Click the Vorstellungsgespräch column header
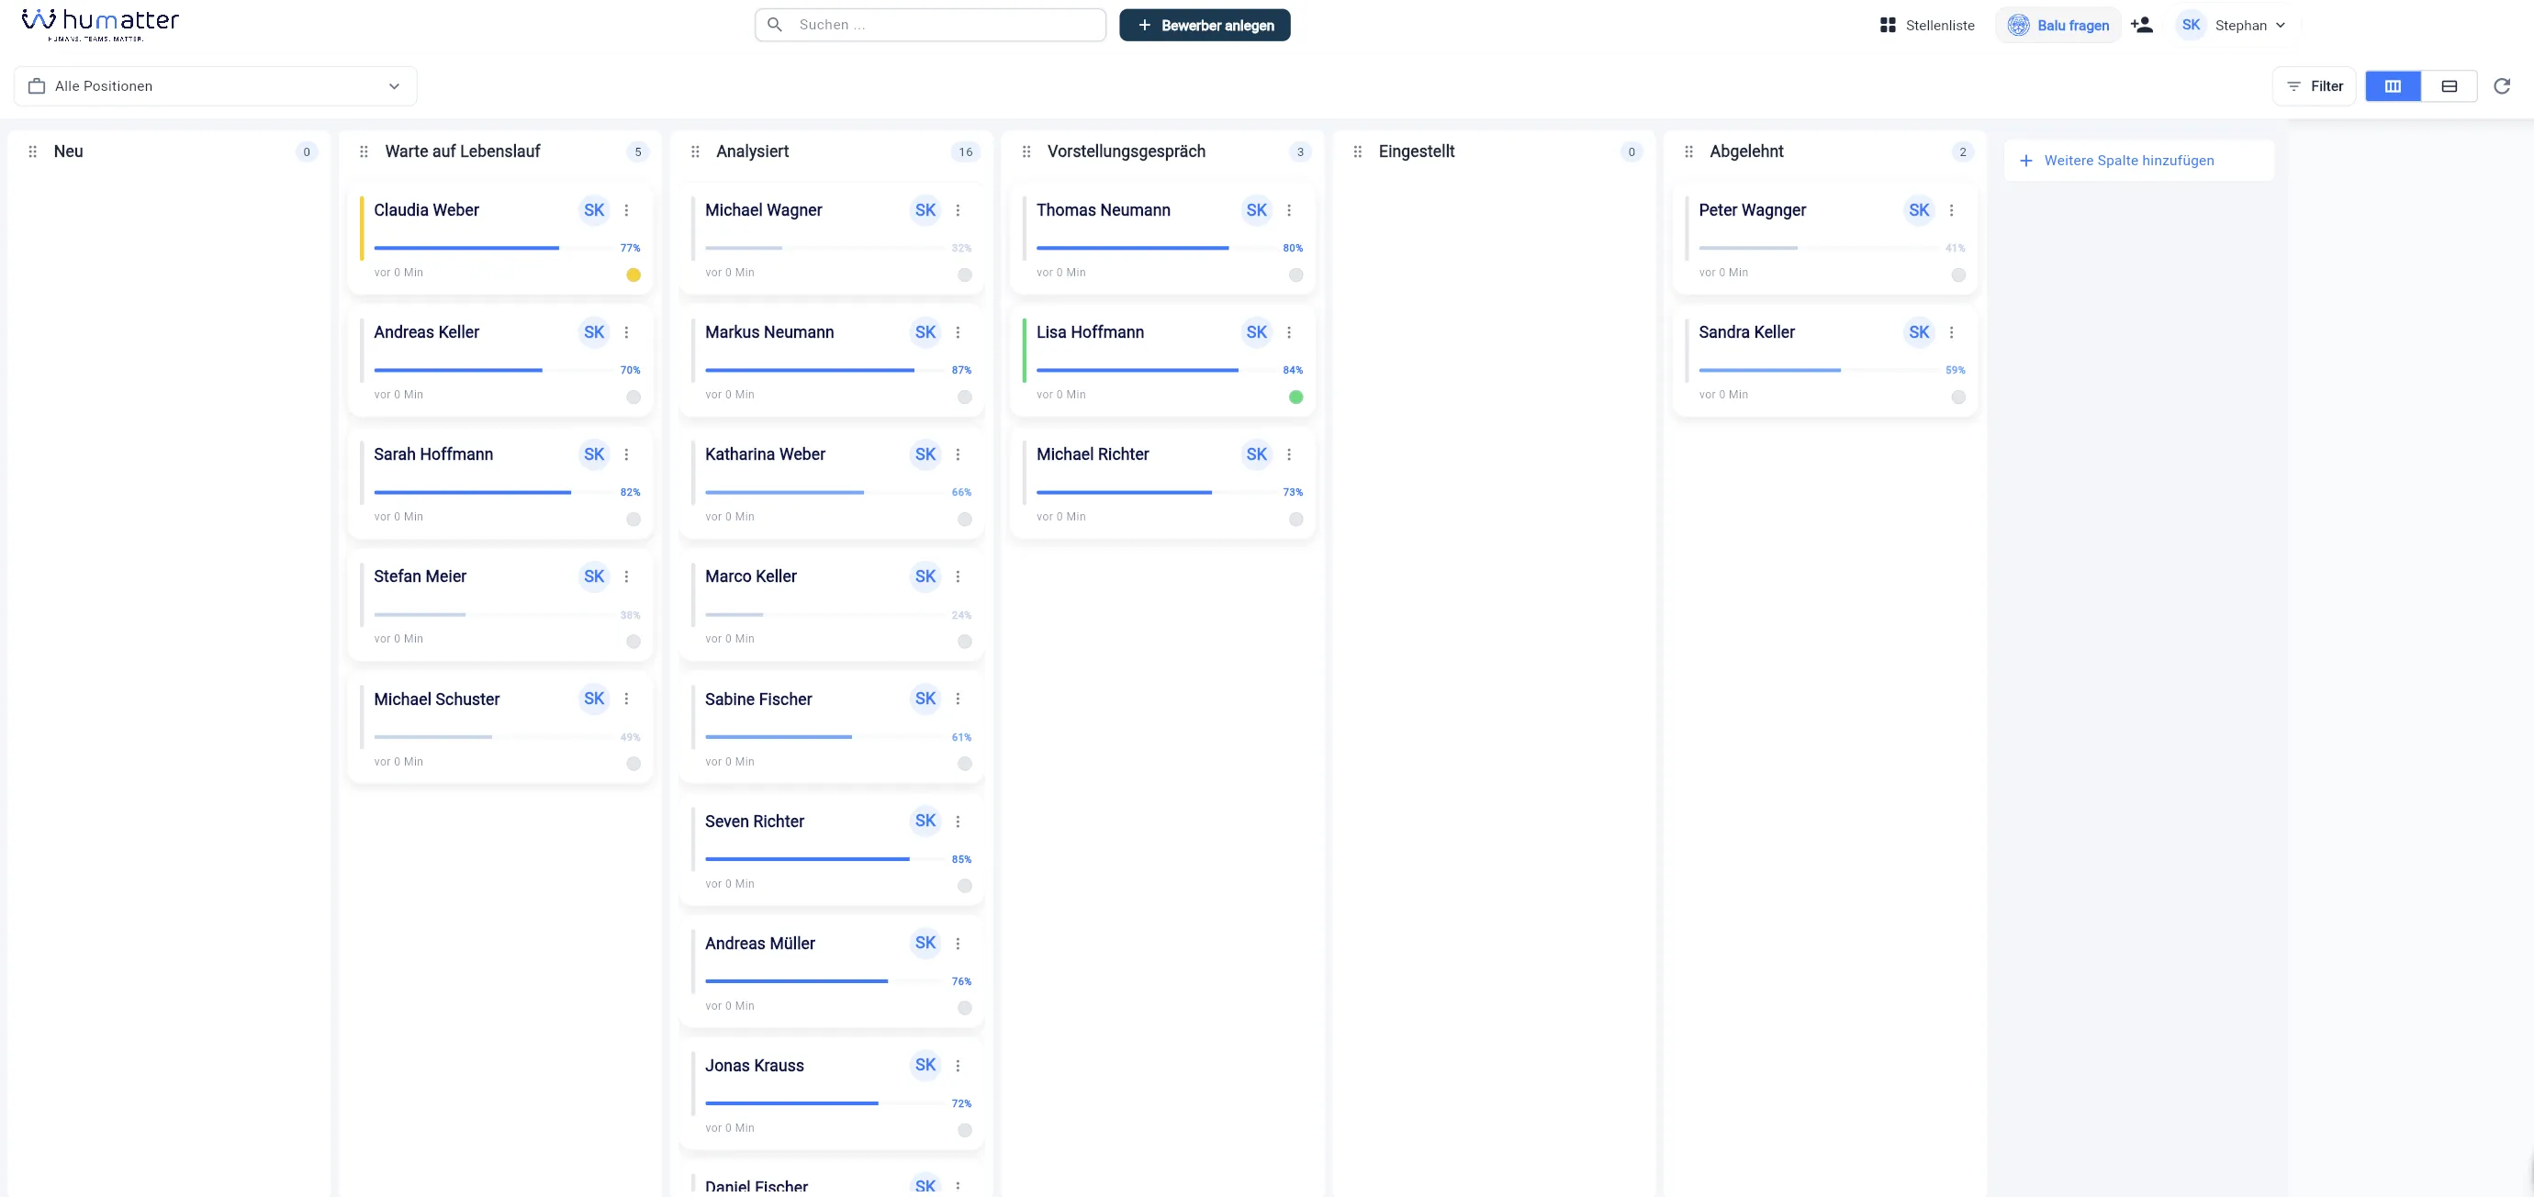Image resolution: width=2534 pixels, height=1197 pixels. pos(1126,151)
